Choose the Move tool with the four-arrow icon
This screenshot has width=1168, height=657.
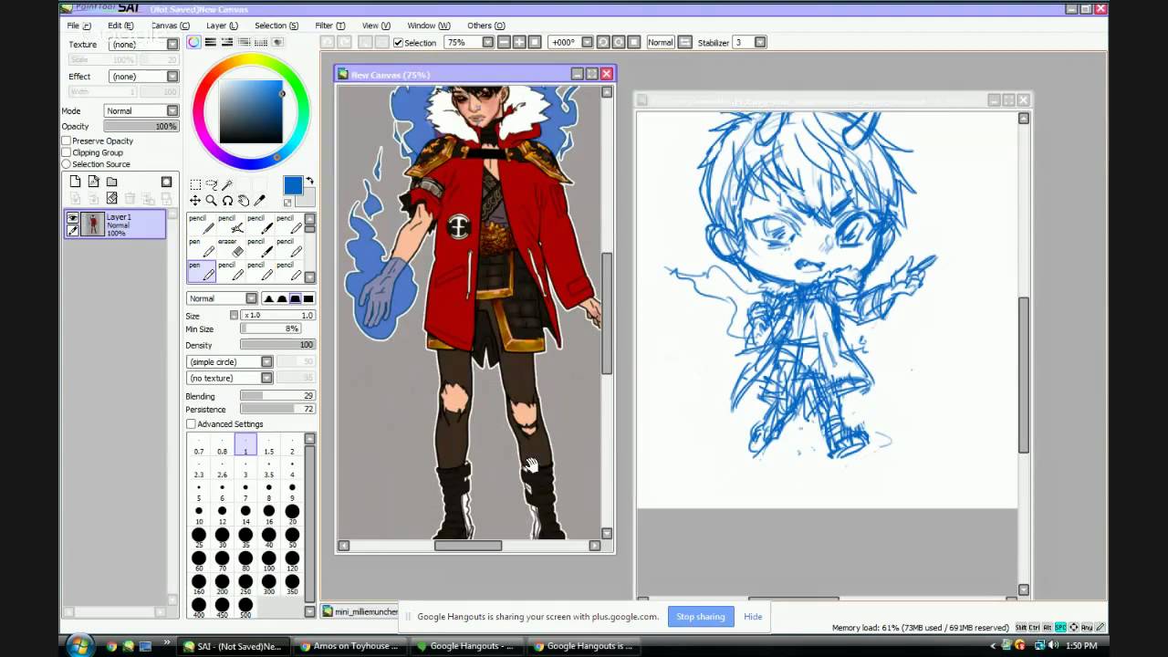coord(195,201)
